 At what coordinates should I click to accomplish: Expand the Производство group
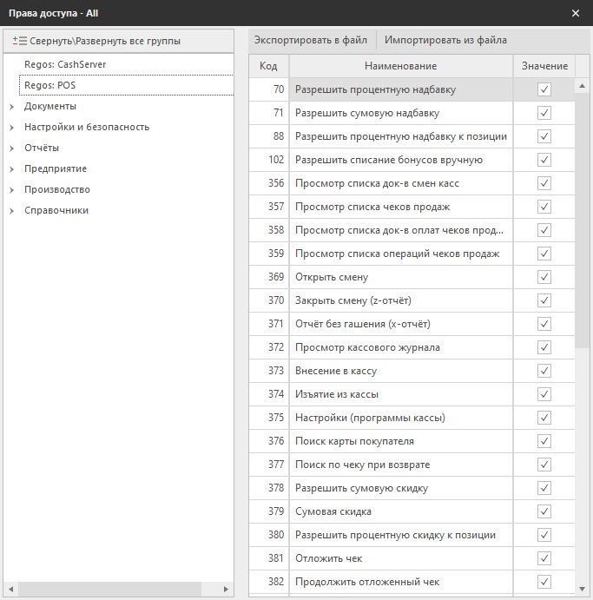(x=12, y=190)
